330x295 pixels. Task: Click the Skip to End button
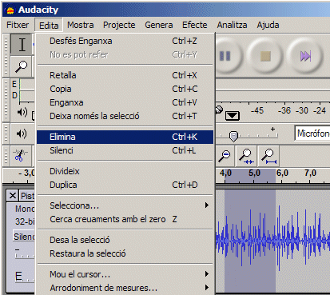pos(305,56)
